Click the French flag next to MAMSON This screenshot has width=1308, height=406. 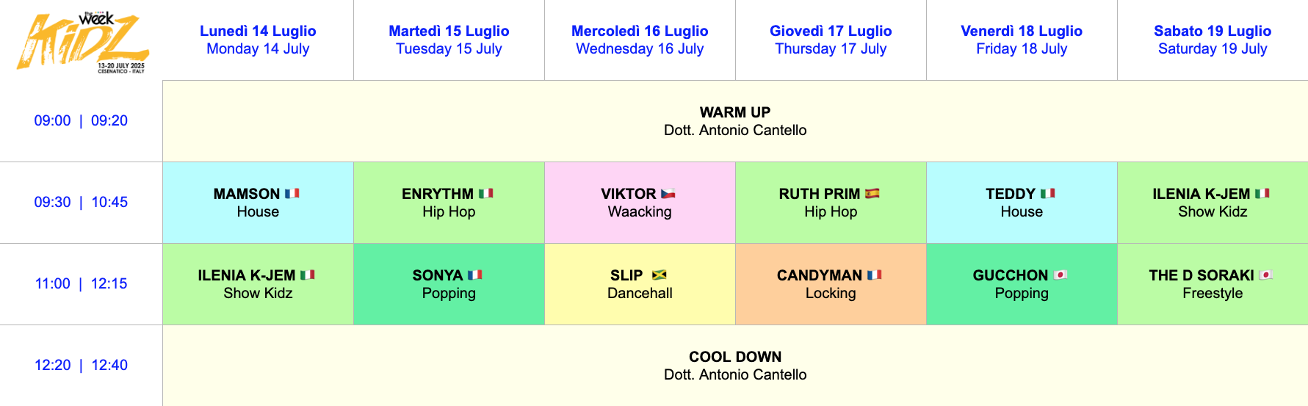(x=292, y=194)
